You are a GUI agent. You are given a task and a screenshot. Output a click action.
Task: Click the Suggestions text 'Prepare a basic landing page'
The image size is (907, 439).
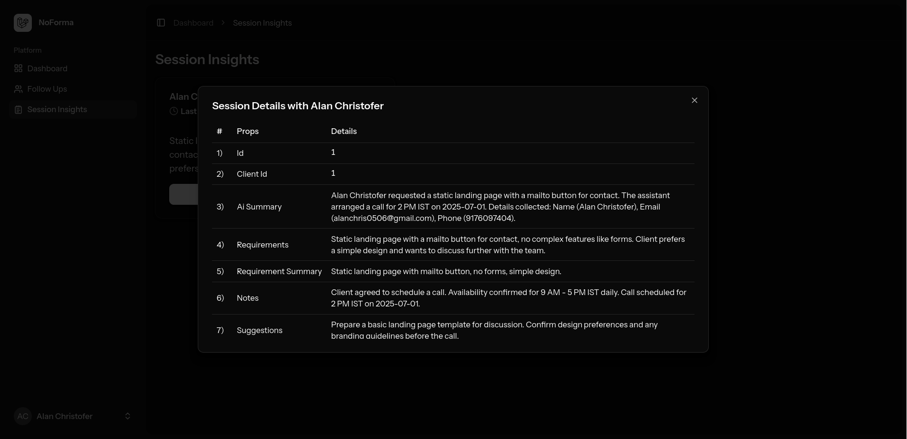point(494,330)
